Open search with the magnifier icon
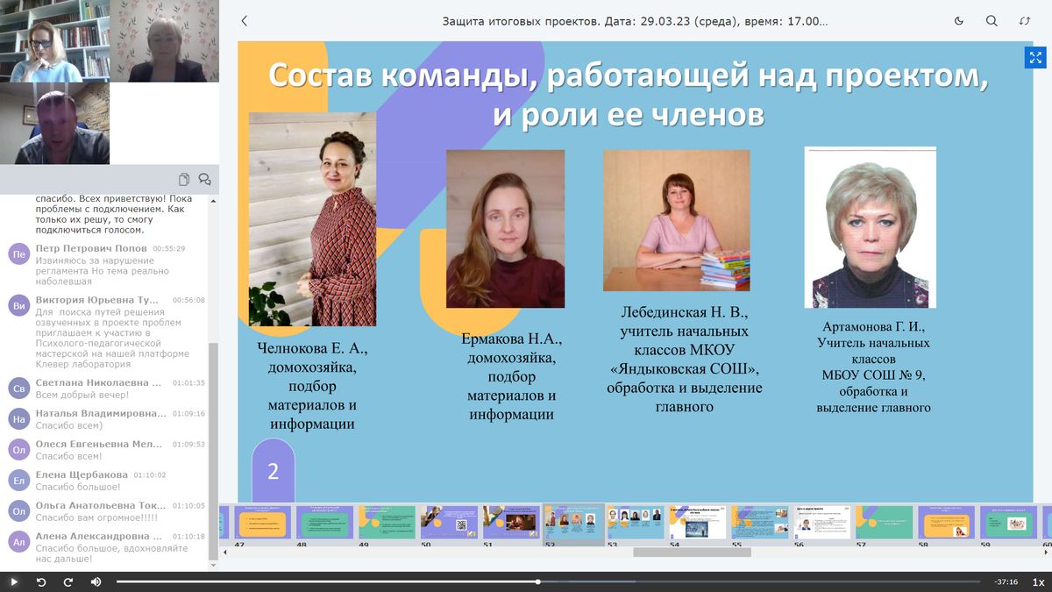 pyautogui.click(x=992, y=21)
